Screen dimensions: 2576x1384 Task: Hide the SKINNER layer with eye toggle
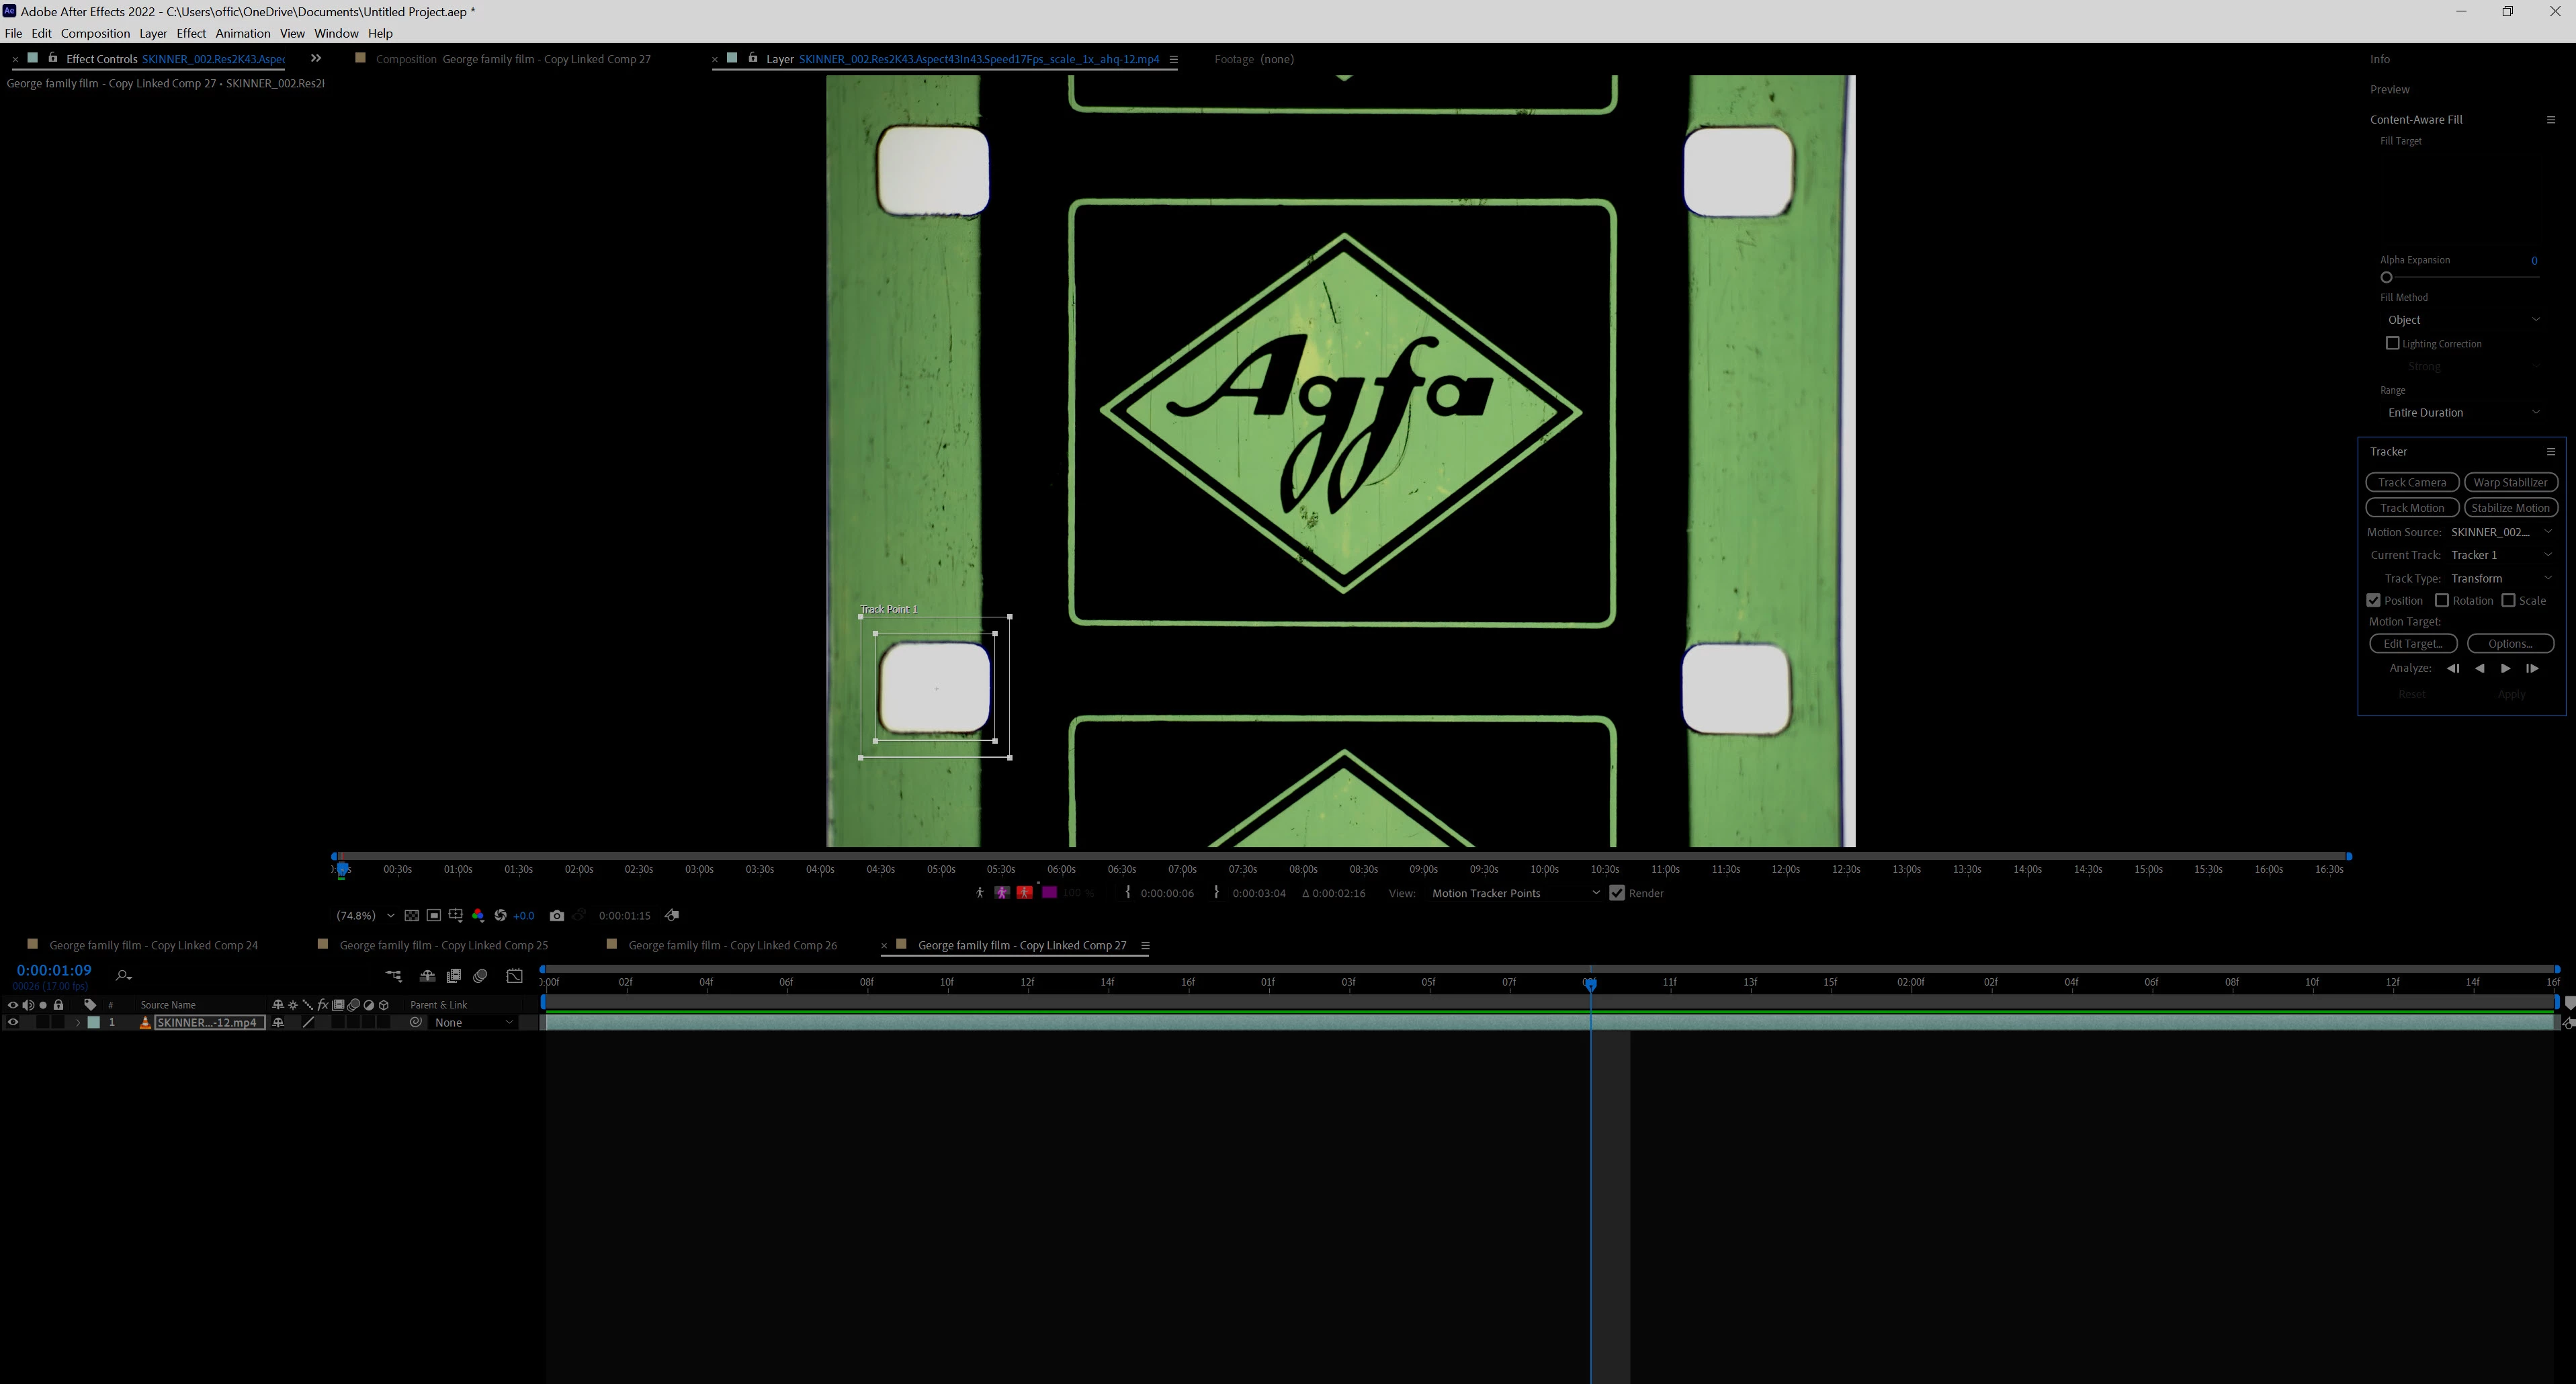tap(13, 1022)
